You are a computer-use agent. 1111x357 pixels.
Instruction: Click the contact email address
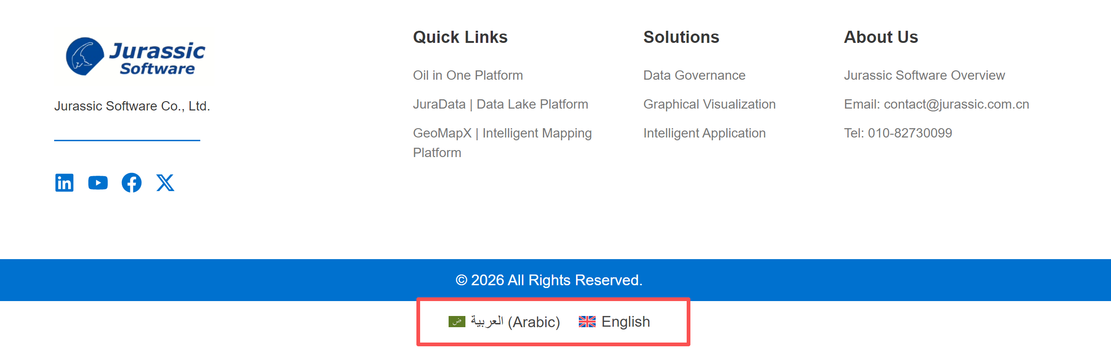point(956,104)
